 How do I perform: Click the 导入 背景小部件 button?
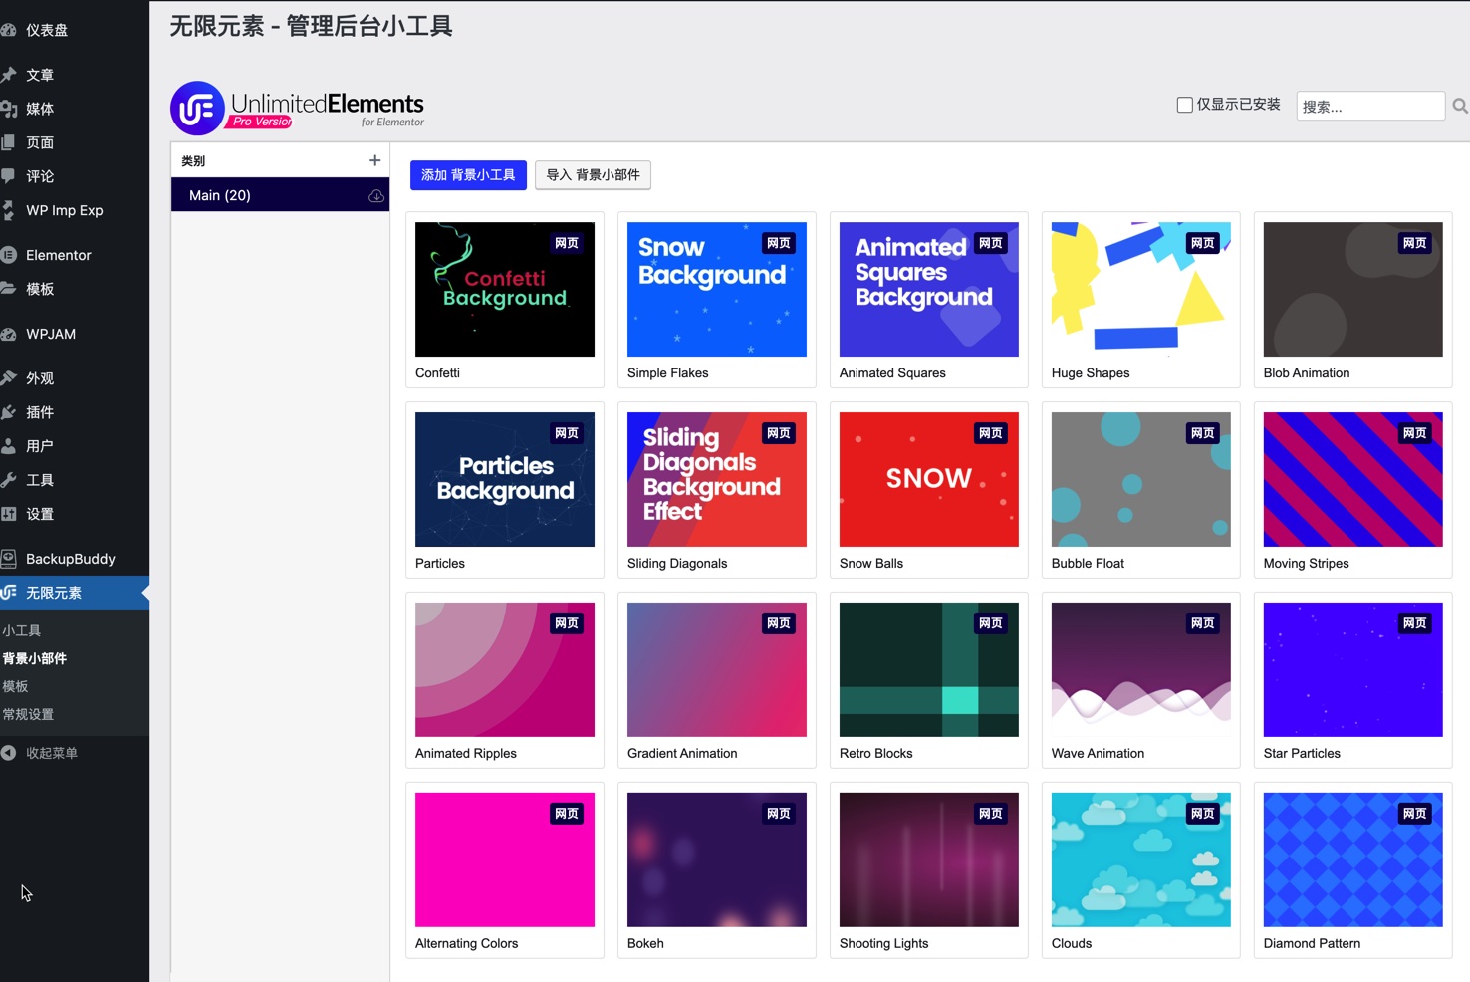[593, 175]
